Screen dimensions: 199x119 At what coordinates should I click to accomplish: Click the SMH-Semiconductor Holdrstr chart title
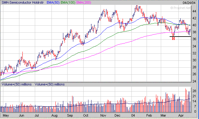[22, 2]
